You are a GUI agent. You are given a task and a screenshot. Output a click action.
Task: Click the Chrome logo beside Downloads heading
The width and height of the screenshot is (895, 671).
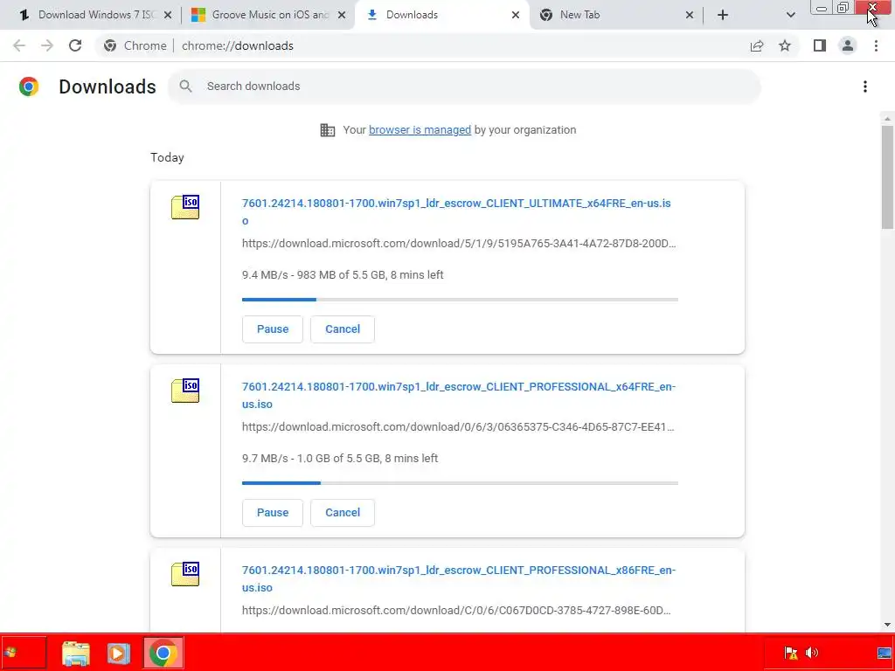tap(29, 86)
